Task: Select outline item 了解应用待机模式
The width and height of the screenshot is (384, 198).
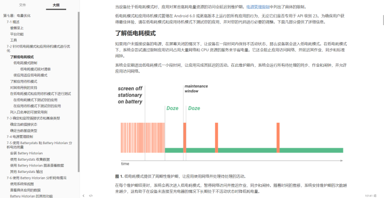Action: [x=24, y=81]
